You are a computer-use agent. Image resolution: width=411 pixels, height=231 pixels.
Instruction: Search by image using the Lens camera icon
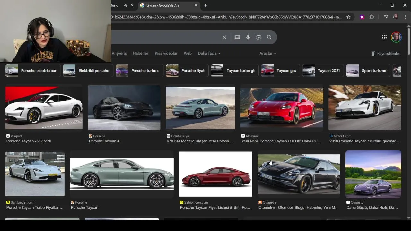[259, 37]
